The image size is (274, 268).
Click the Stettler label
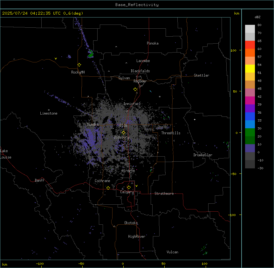[x=202, y=75]
